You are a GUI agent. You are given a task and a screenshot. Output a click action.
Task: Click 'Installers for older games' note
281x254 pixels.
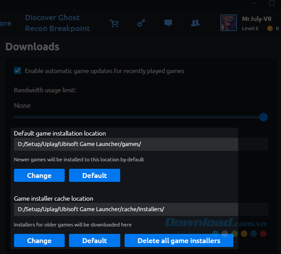click(x=73, y=225)
